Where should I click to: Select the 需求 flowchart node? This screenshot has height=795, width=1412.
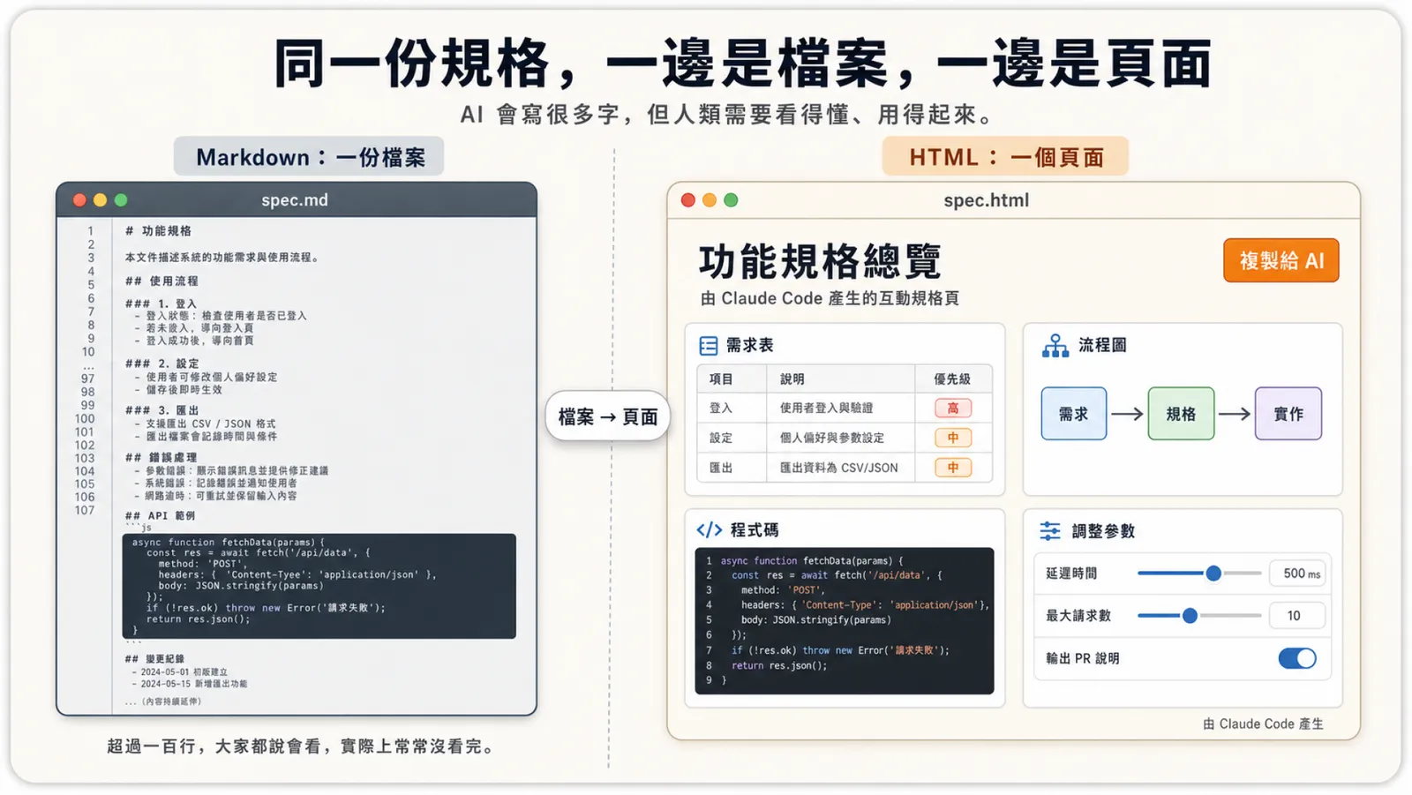click(x=1074, y=414)
